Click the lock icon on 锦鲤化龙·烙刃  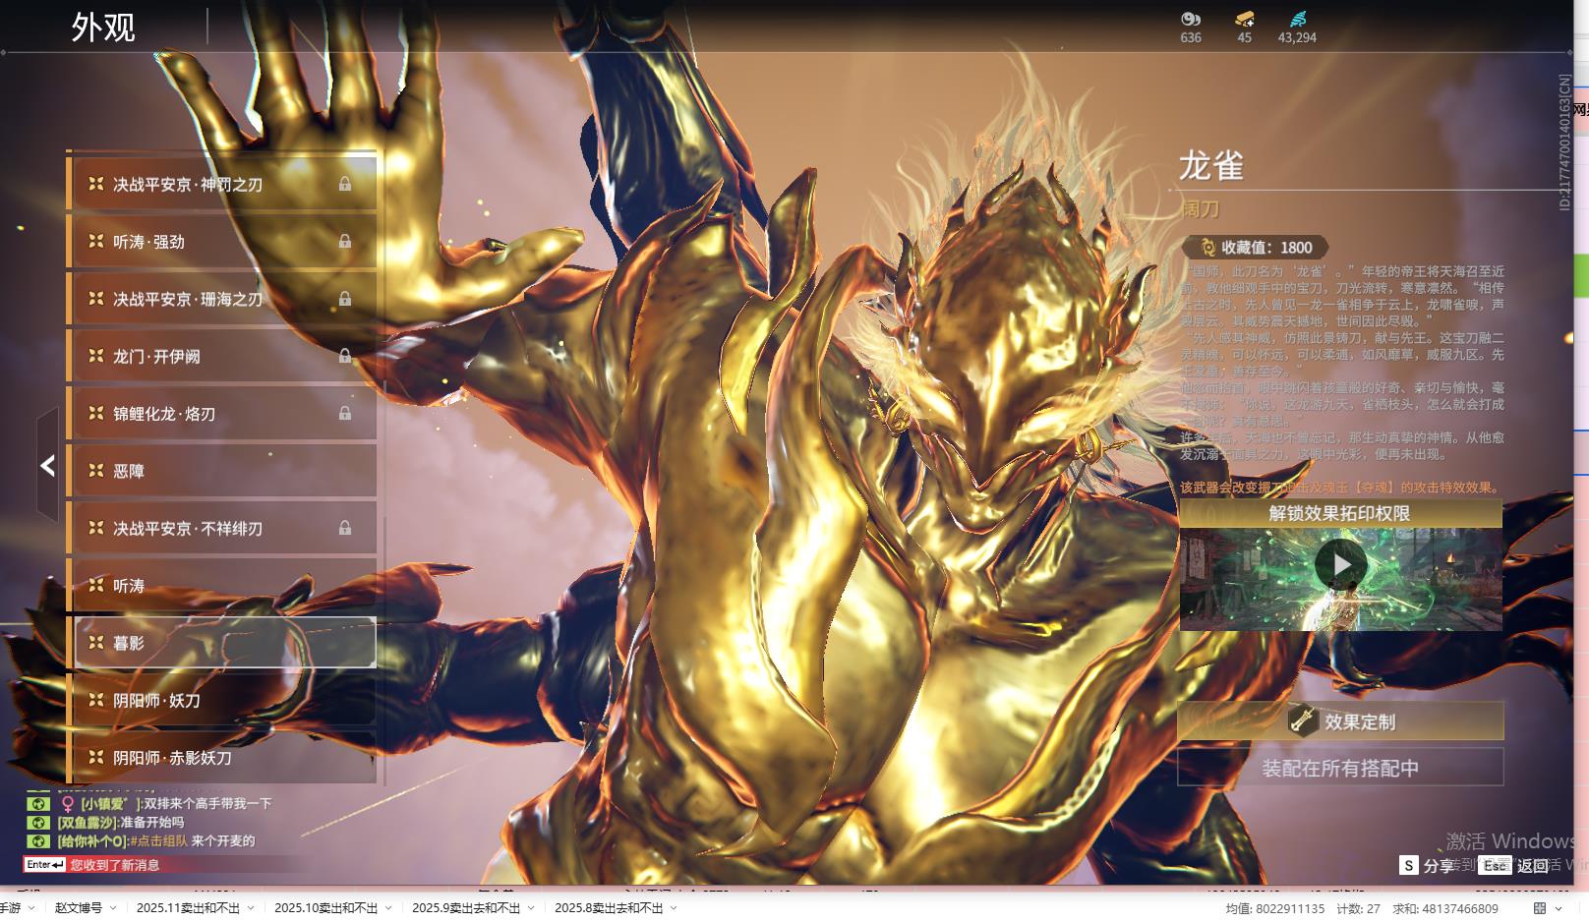[345, 413]
